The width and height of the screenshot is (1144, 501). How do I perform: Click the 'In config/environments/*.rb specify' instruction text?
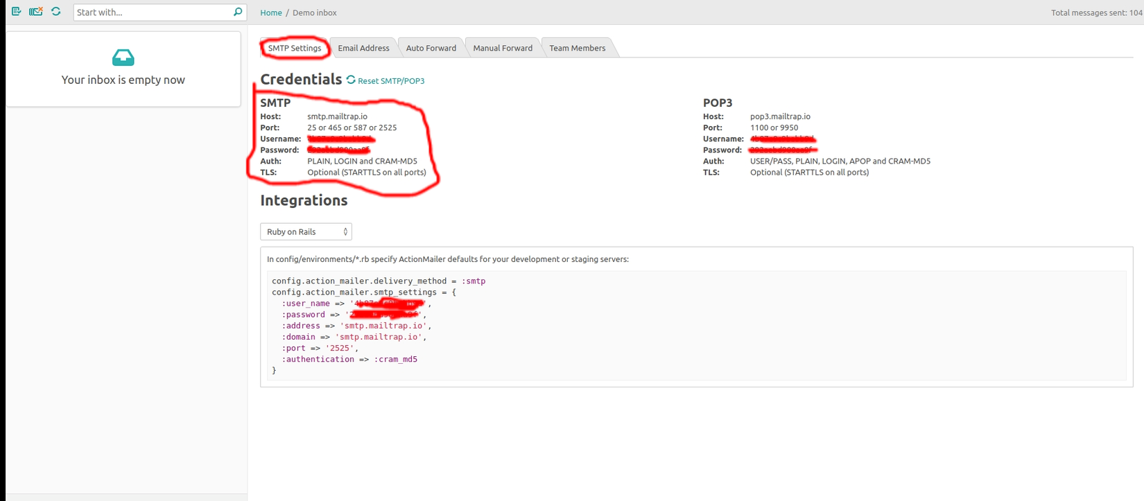[448, 259]
